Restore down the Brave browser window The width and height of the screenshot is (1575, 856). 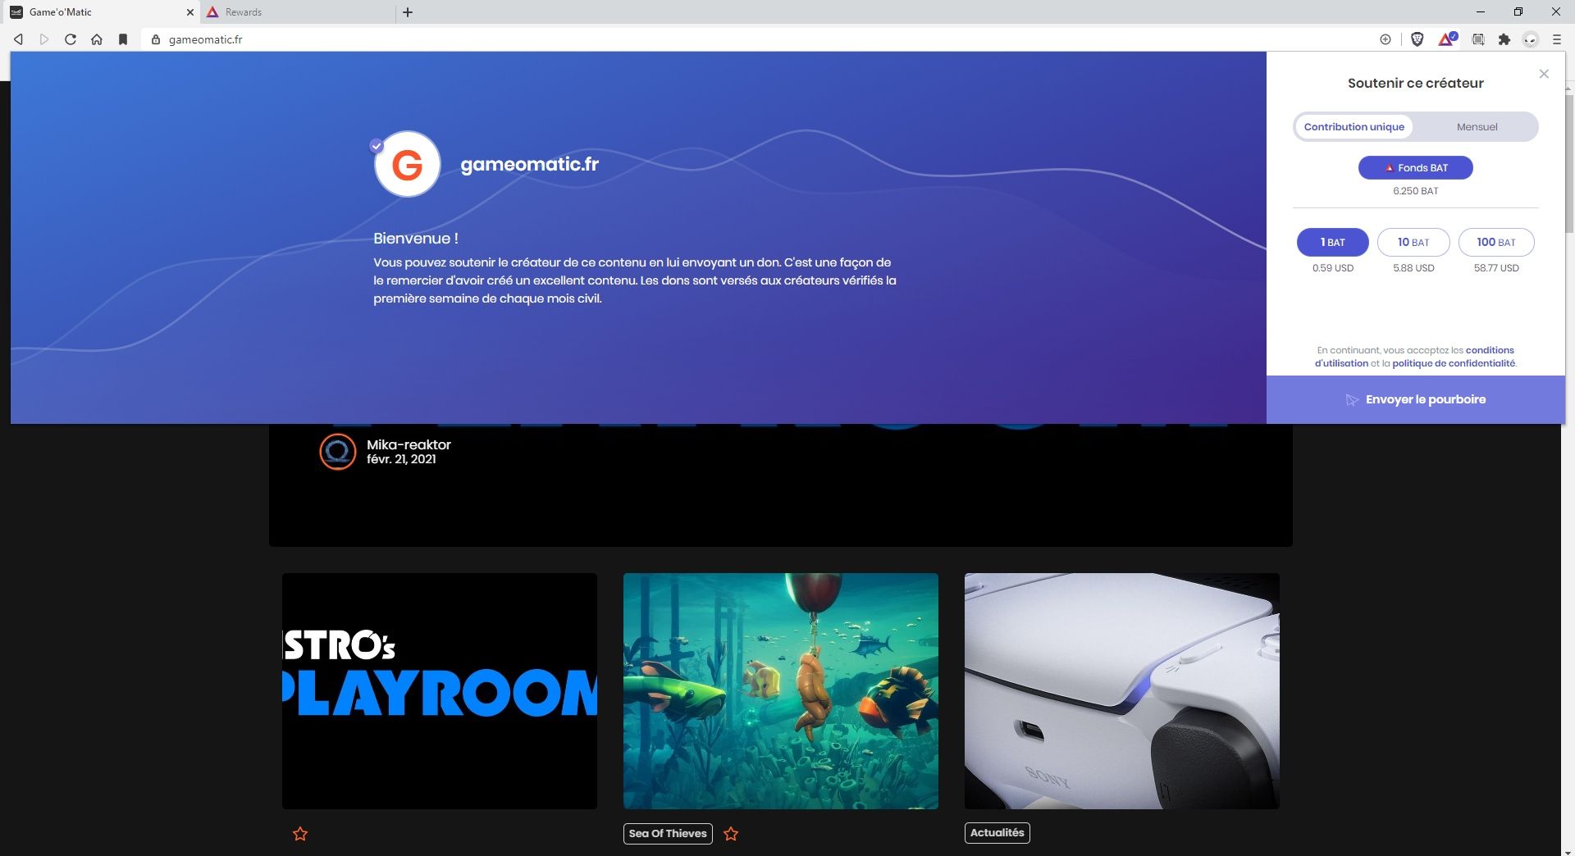tap(1518, 11)
